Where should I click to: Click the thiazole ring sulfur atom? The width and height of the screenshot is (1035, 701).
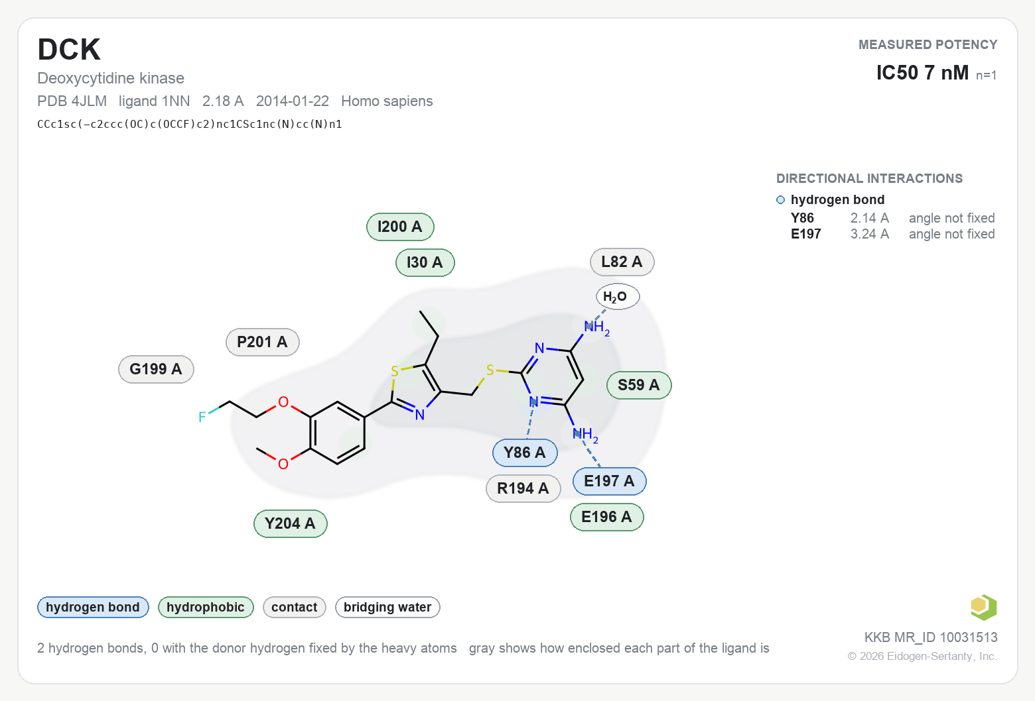pyautogui.click(x=395, y=371)
